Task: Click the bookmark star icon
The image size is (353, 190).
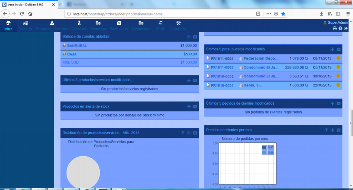Action: click(x=283, y=14)
